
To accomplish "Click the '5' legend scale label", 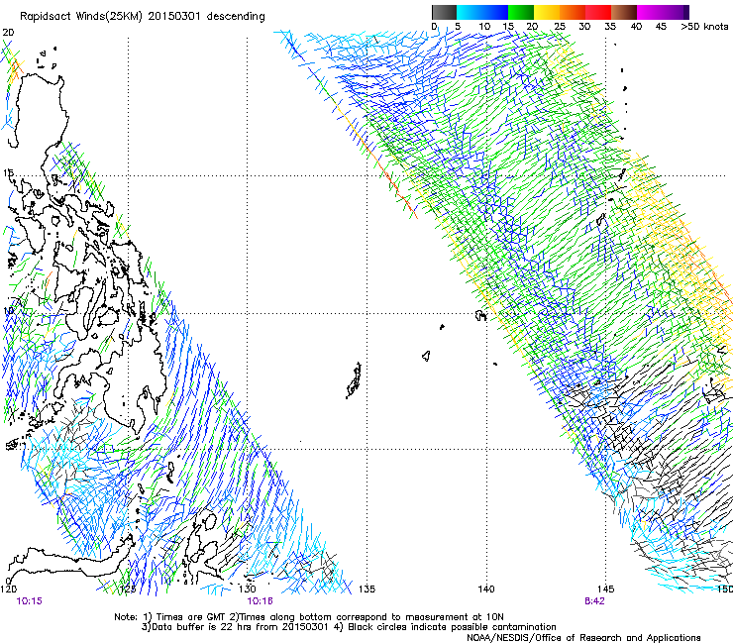I will point(458,27).
